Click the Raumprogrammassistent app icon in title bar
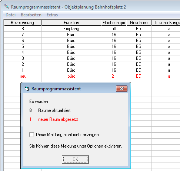The image size is (180, 171). pos(6,6)
